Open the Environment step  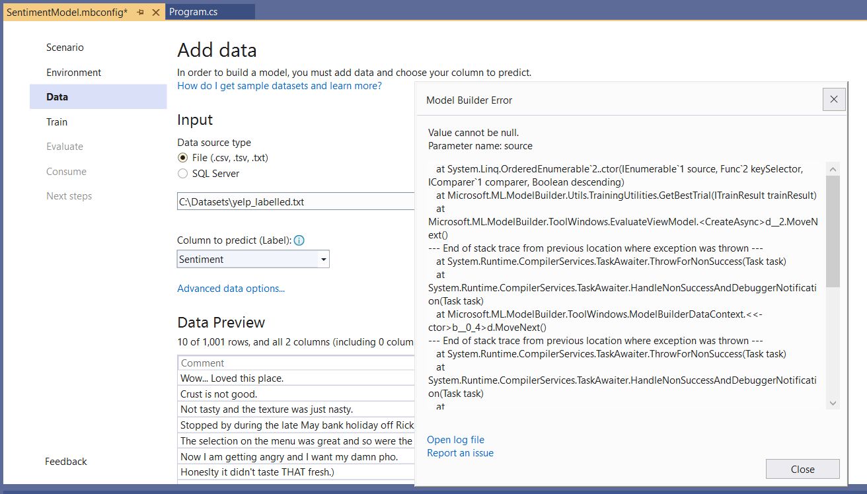coord(73,73)
